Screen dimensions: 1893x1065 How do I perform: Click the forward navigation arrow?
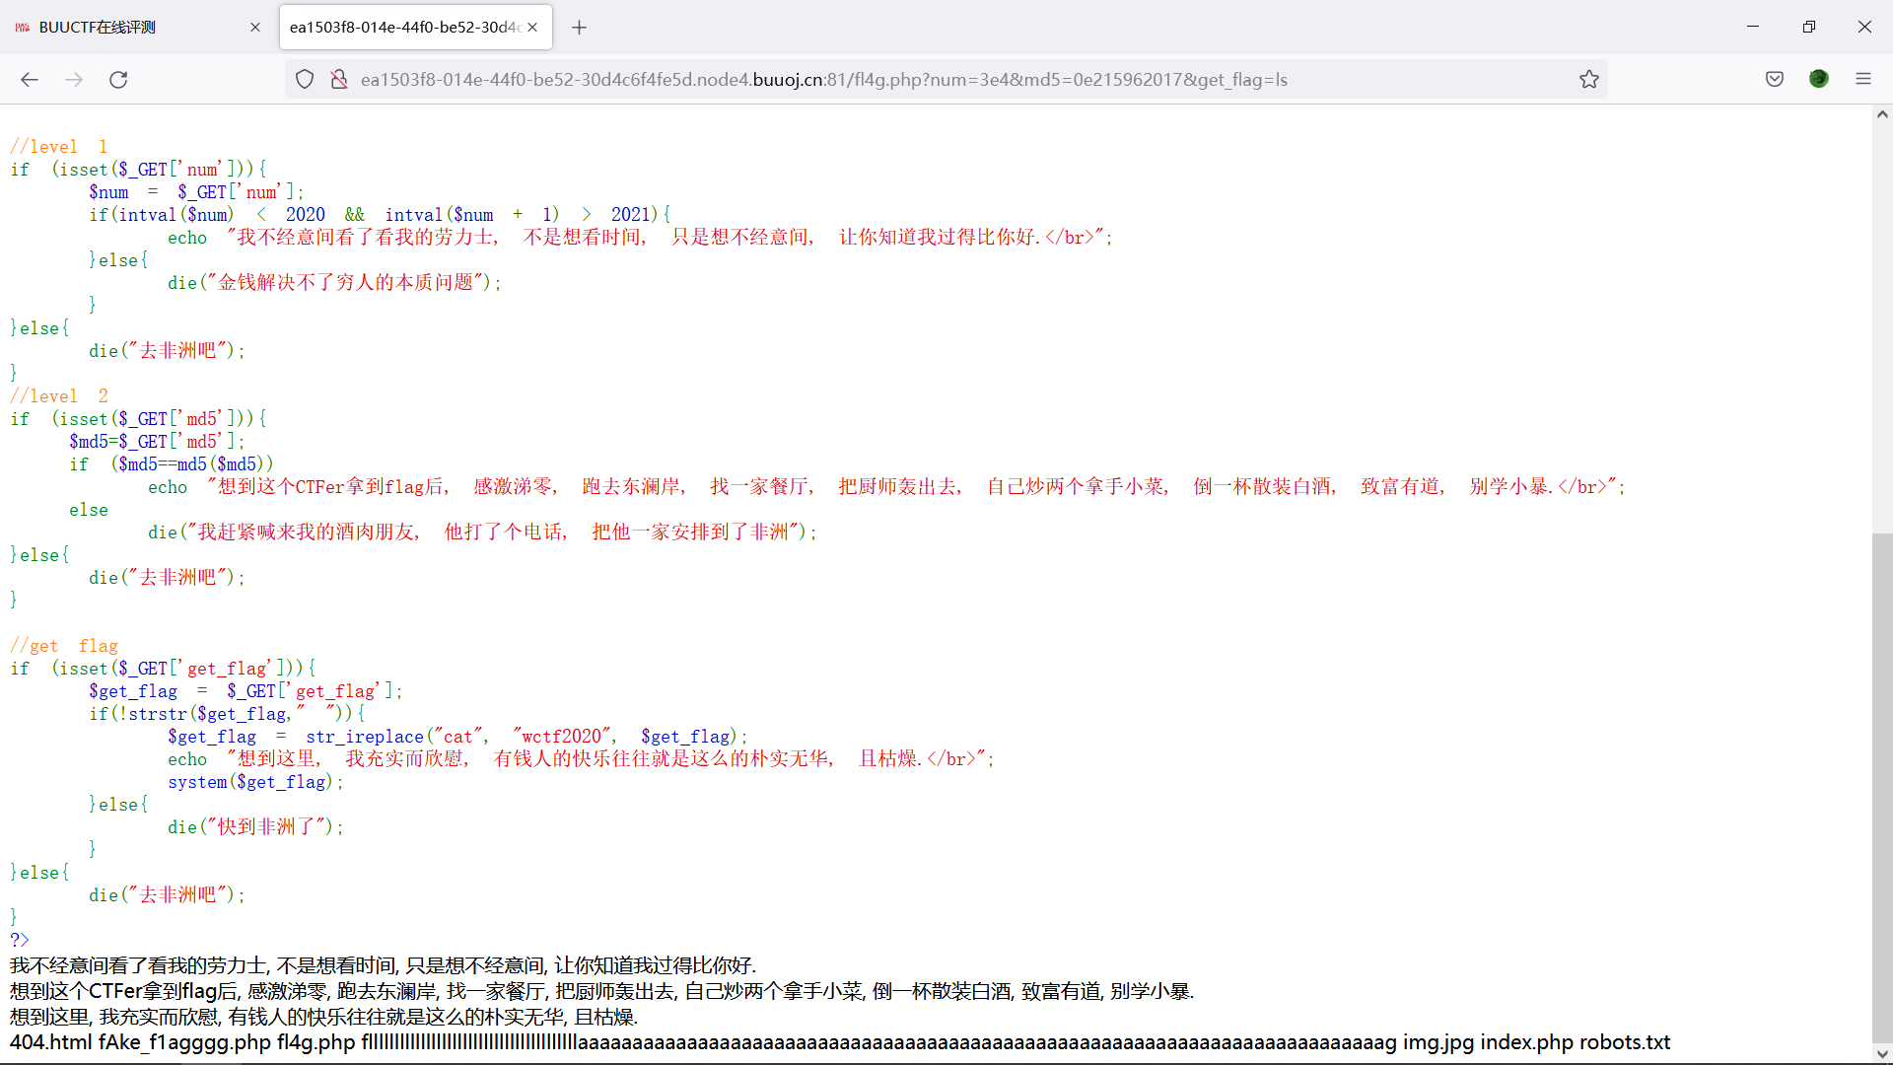click(74, 80)
